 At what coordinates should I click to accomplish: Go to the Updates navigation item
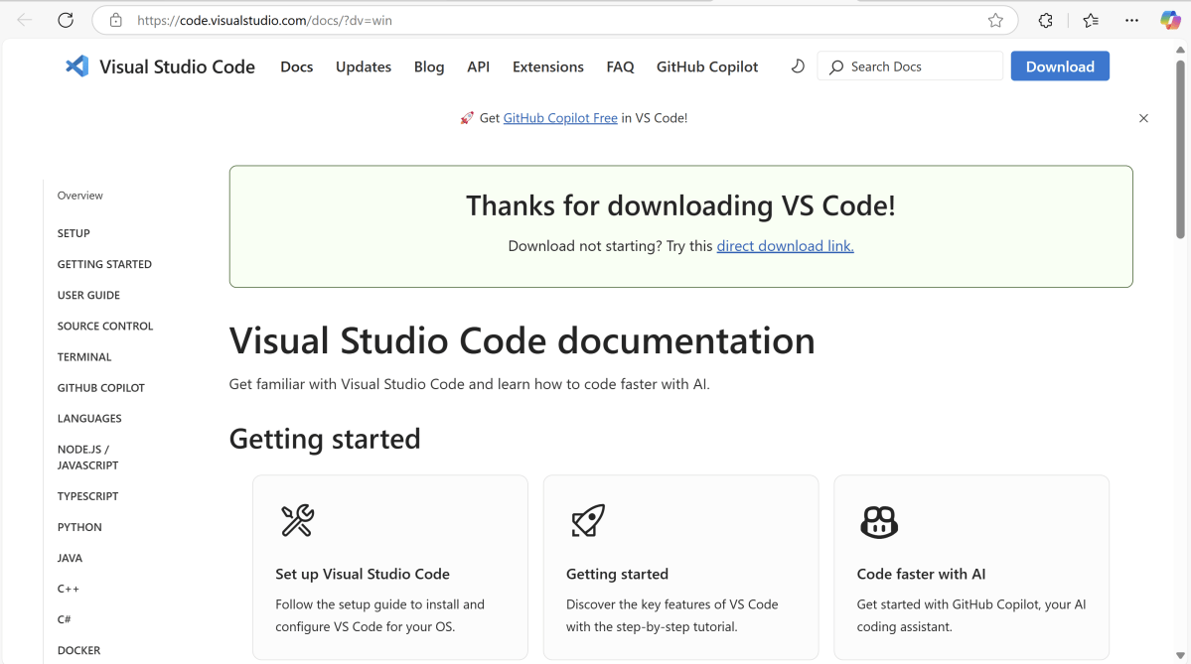364,66
